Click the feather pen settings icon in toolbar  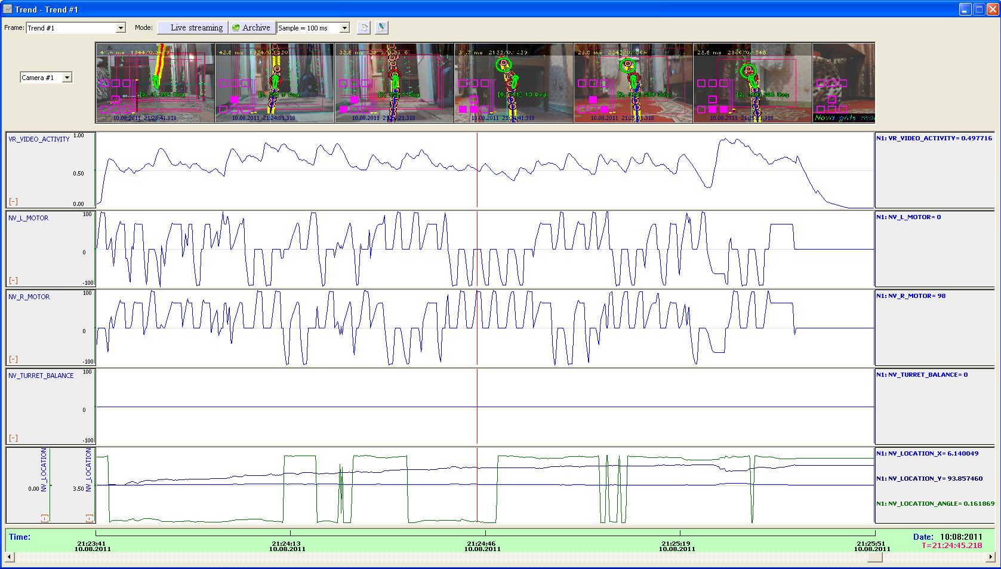click(x=381, y=27)
